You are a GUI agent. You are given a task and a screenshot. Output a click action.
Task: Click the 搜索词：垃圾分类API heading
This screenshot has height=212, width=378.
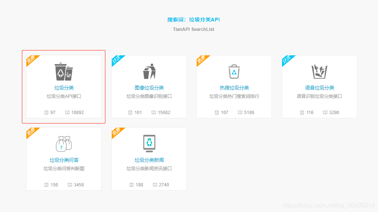pyautogui.click(x=194, y=20)
